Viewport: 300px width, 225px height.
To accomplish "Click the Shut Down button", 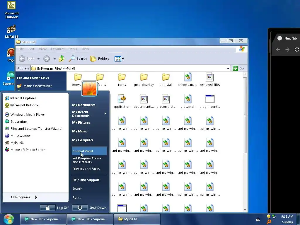I will (x=89, y=208).
